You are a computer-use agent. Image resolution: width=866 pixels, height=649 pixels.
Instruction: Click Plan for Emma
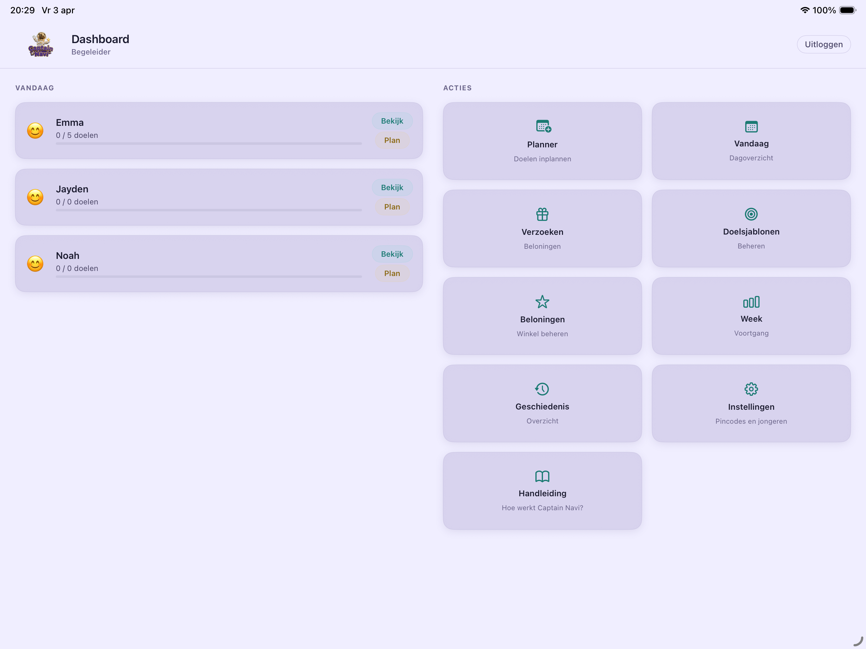coord(392,140)
